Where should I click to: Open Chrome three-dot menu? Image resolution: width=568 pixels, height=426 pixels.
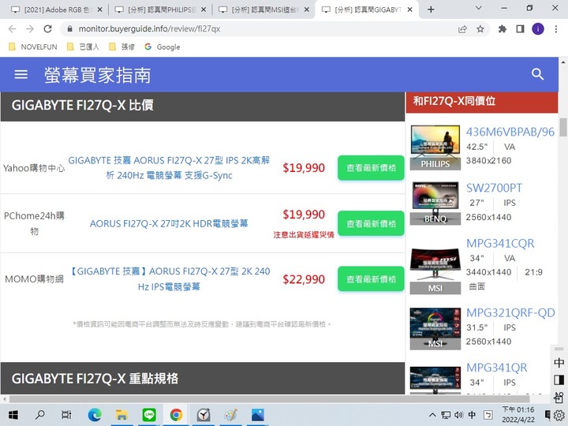coord(556,29)
